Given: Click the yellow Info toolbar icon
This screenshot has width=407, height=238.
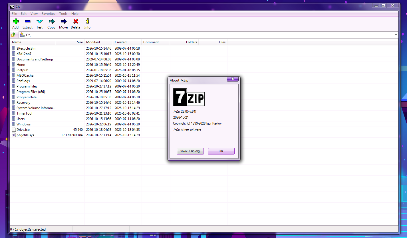Looking at the screenshot, I should (87, 21).
